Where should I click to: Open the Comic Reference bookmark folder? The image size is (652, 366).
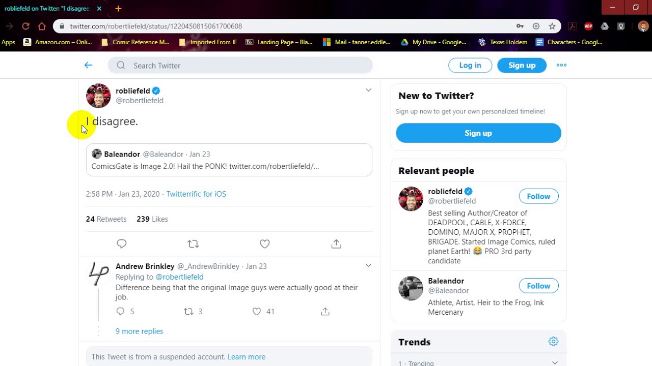135,42
